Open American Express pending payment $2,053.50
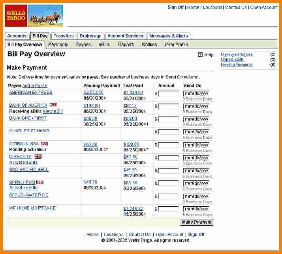Image resolution: width=282 pixels, height=254 pixels. click(x=94, y=93)
